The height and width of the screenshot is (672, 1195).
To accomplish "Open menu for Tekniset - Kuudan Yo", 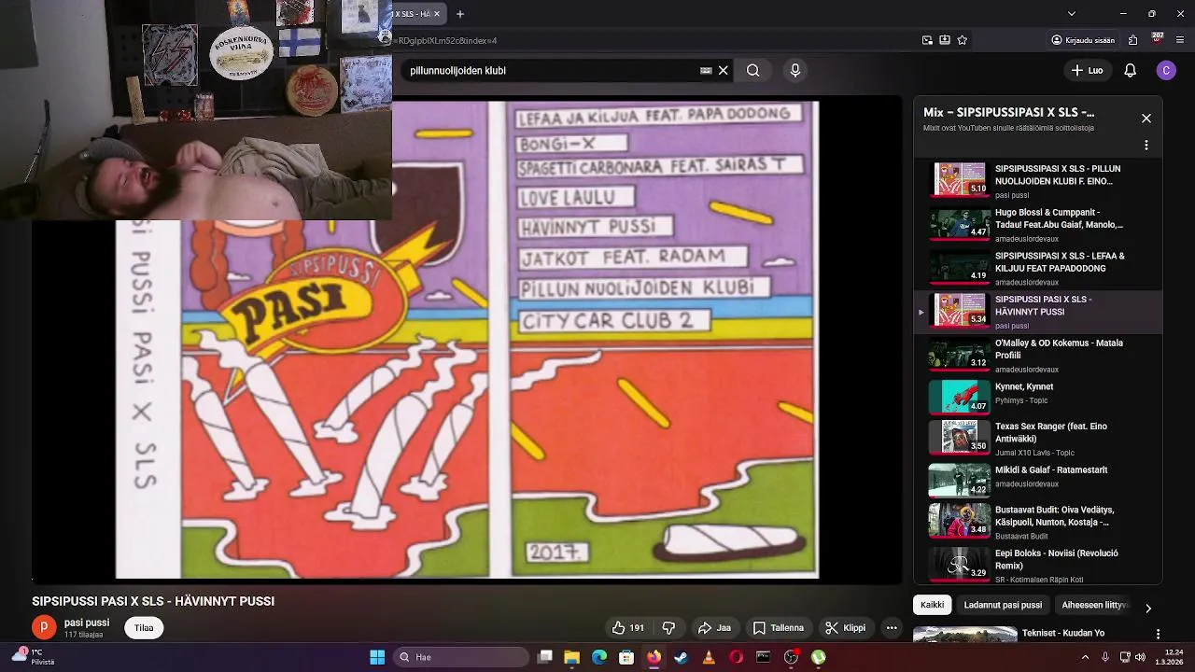I will click(x=1158, y=634).
